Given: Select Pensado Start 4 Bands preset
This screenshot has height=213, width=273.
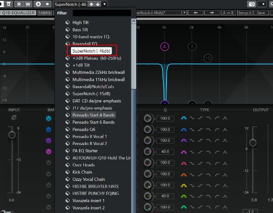Looking at the screenshot, I should click(93, 115).
